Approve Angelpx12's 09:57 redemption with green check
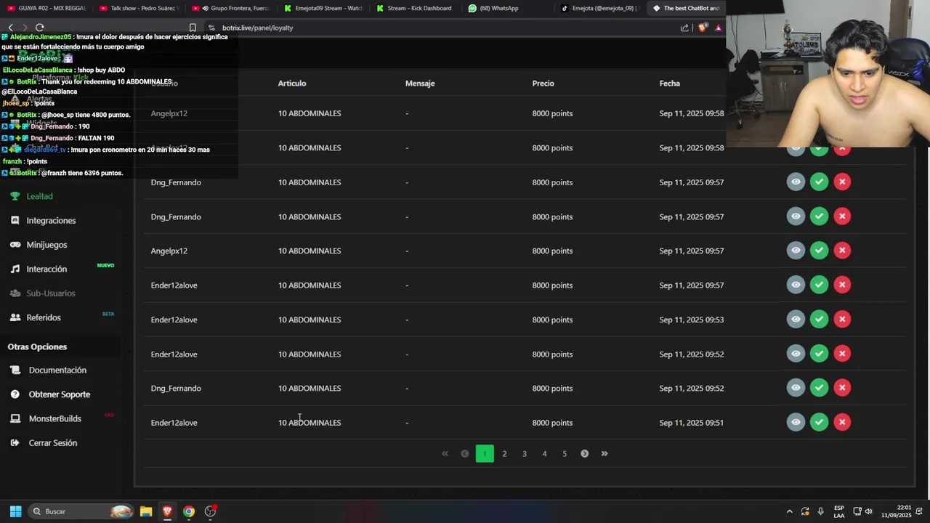The image size is (930, 523). [819, 251]
